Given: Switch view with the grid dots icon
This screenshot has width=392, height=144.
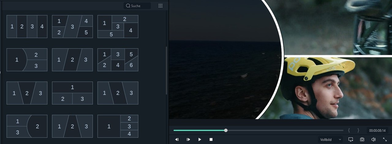Looking at the screenshot, I should [x=160, y=6].
